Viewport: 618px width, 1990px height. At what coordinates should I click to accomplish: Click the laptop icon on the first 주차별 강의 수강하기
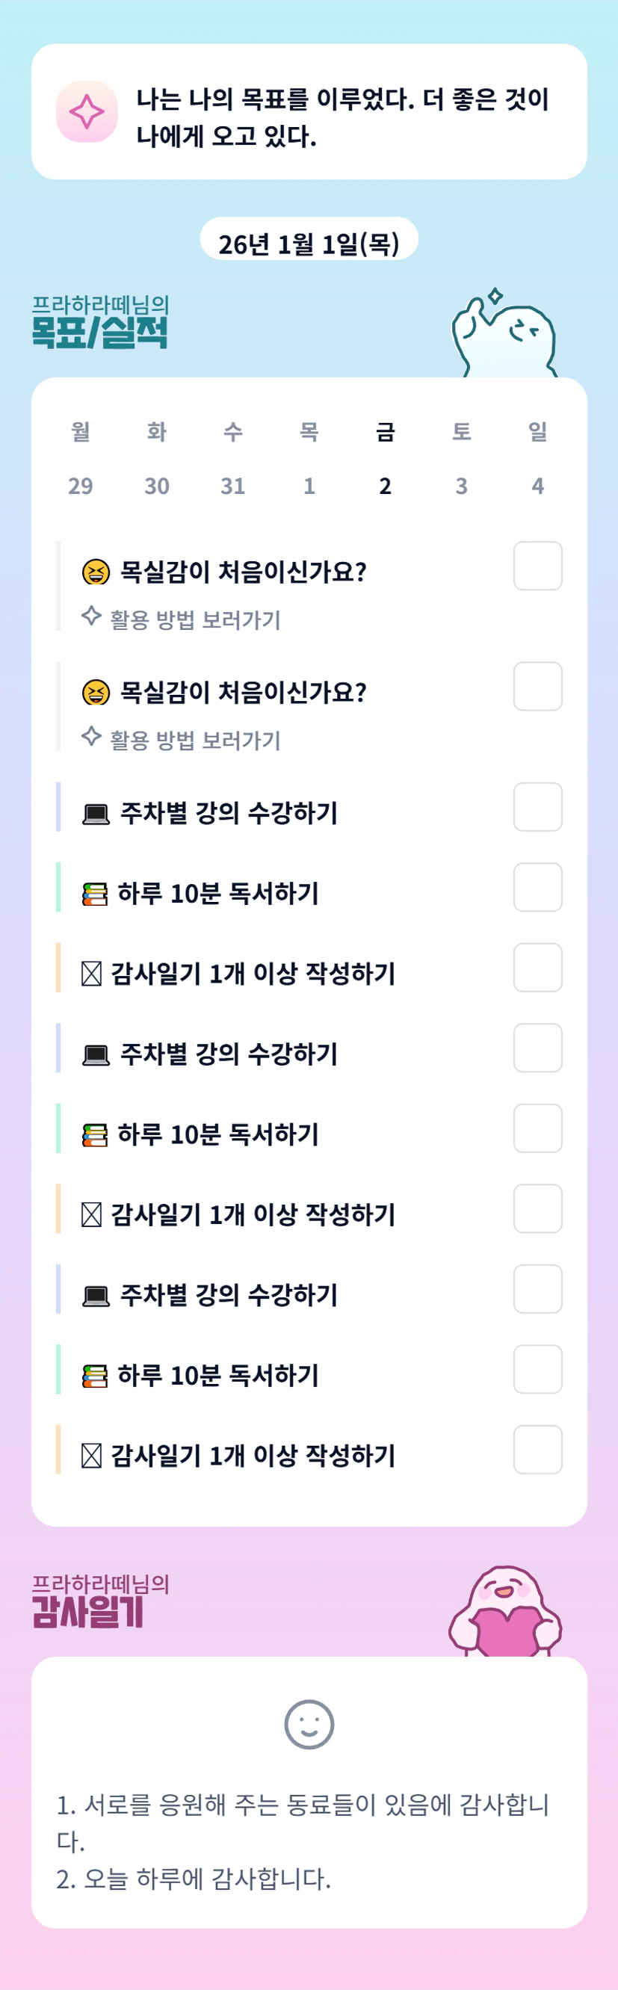tap(96, 815)
